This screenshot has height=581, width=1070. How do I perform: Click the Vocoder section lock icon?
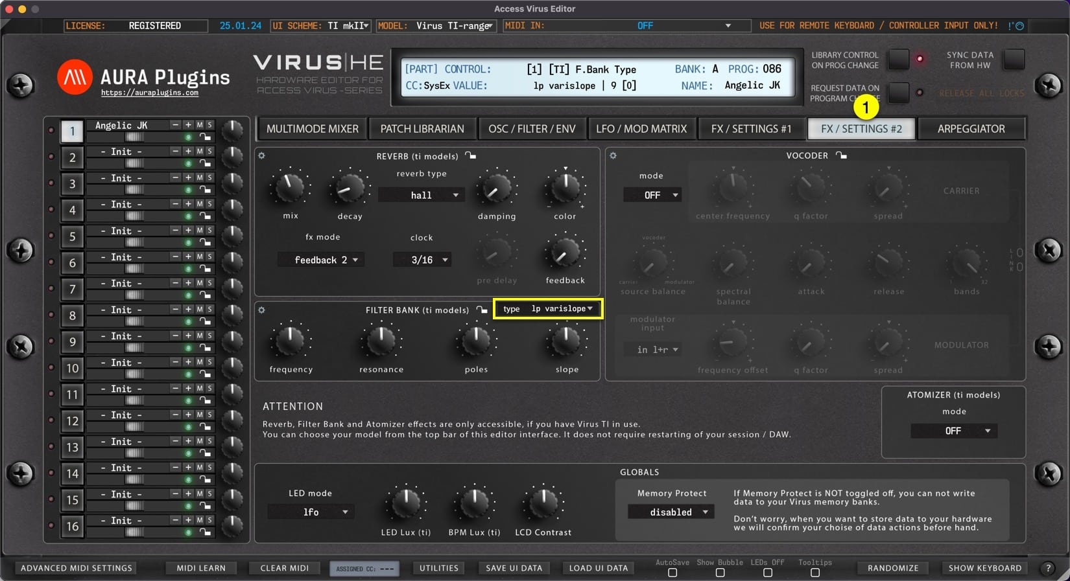841,155
